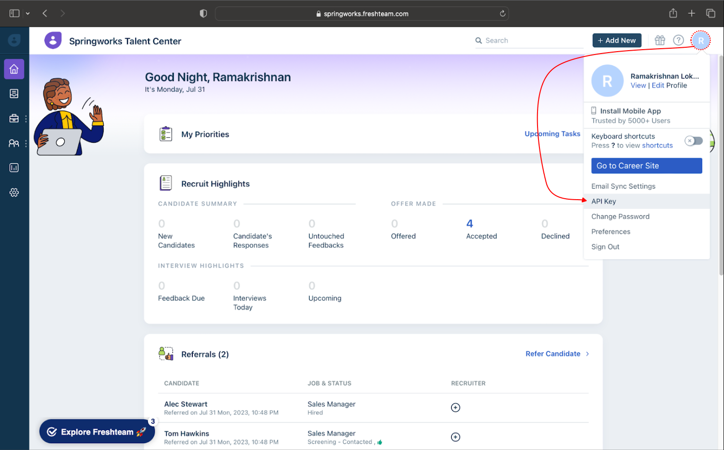This screenshot has width=724, height=450.
Task: Open a new browser tab
Action: point(691,13)
